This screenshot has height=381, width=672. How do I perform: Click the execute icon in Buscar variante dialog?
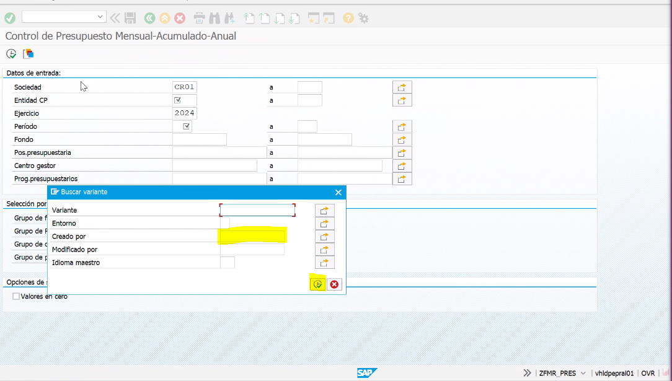(317, 284)
